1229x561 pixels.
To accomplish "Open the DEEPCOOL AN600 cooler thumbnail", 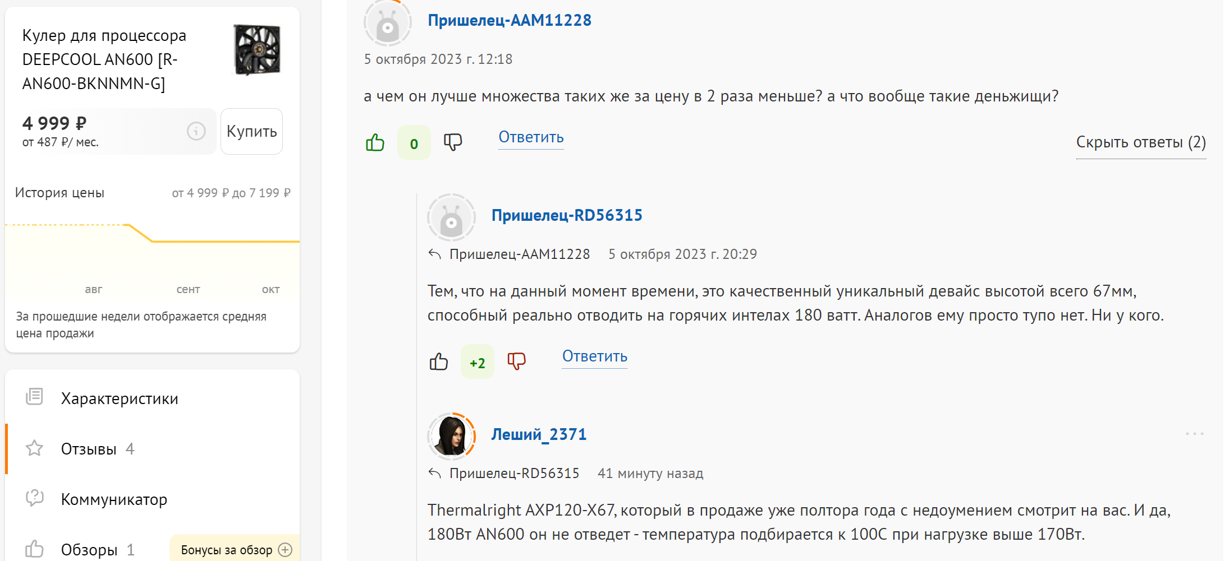I will [x=257, y=49].
